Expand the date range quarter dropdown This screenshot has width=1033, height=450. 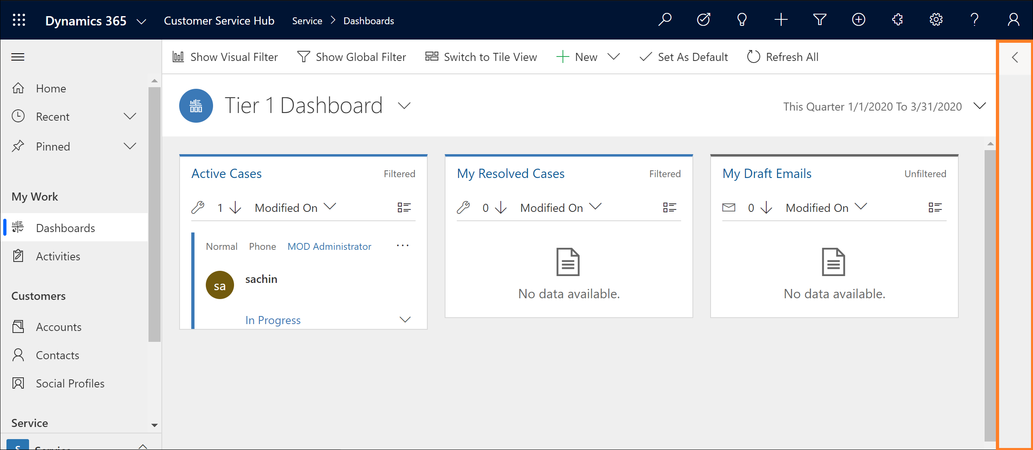click(978, 106)
